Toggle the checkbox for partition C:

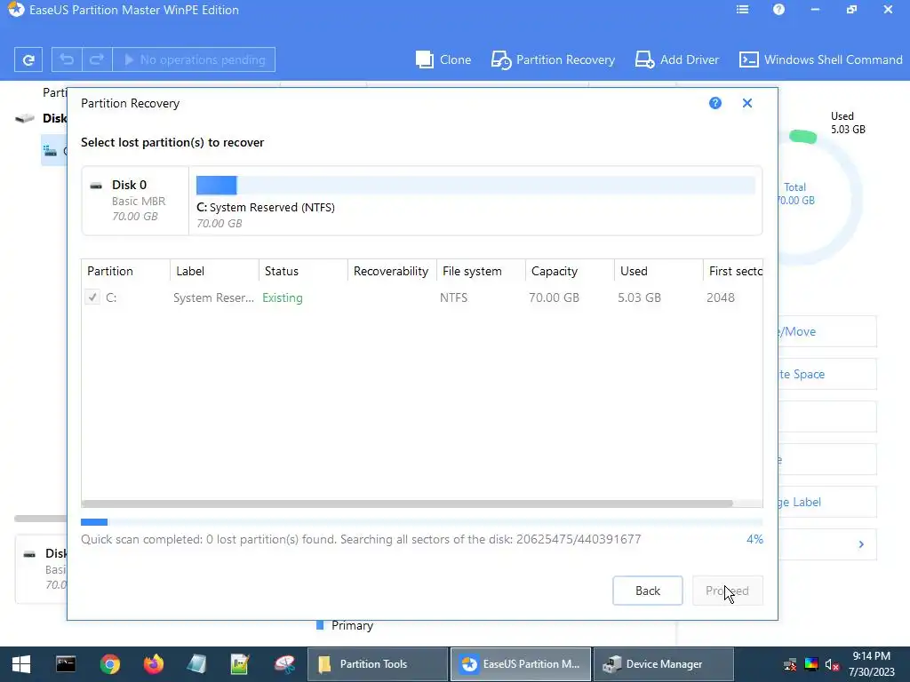click(x=92, y=297)
